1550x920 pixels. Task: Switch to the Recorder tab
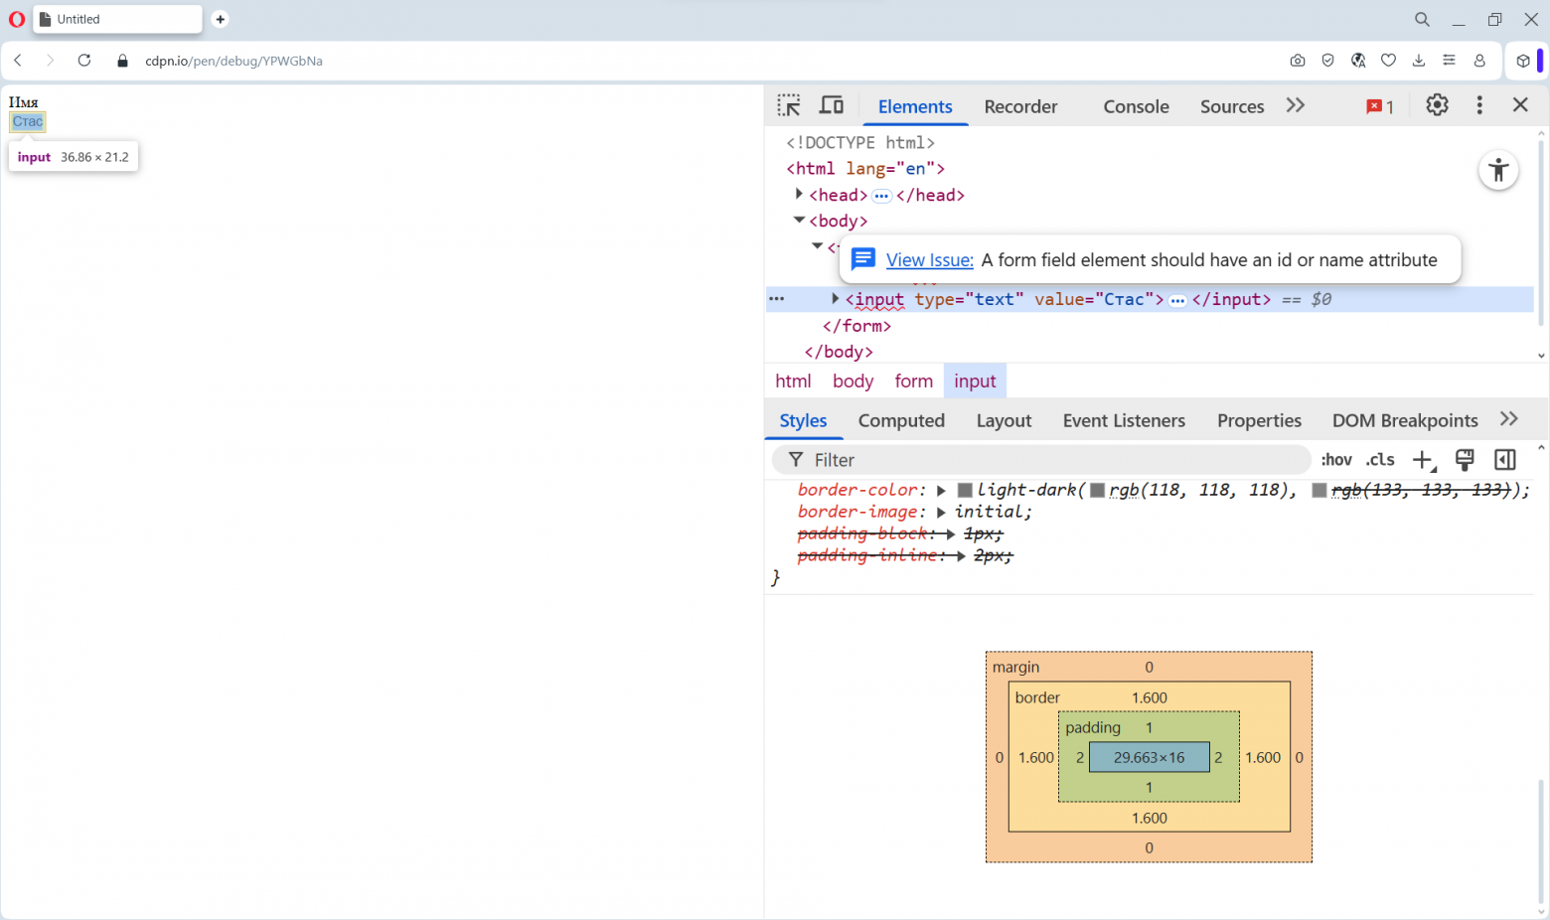[x=1020, y=106]
